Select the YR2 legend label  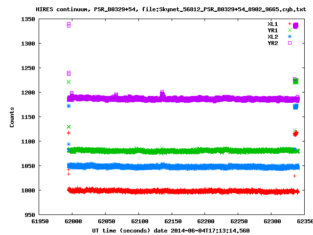(x=273, y=43)
